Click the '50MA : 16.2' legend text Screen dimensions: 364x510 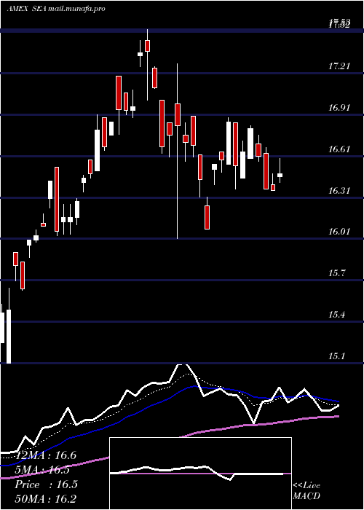click(x=45, y=498)
